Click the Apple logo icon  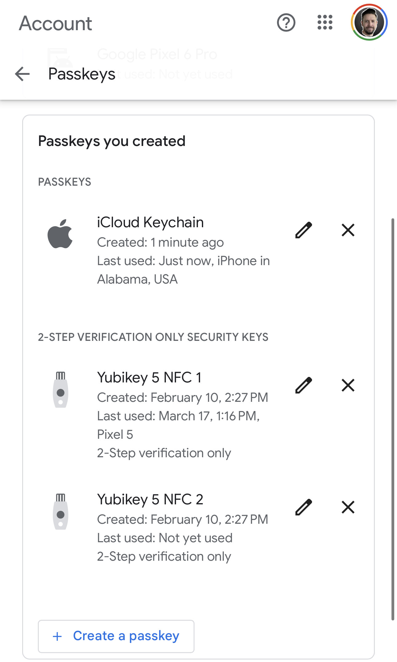[60, 234]
